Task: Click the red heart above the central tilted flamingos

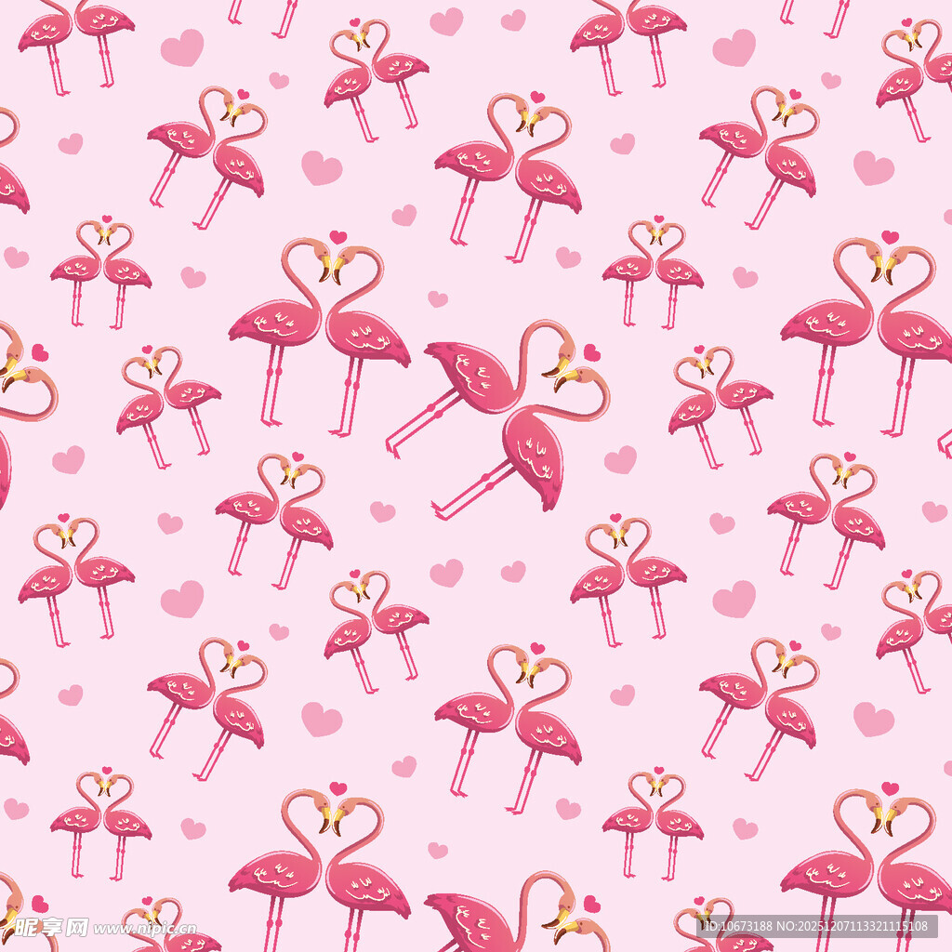Action: pos(591,352)
